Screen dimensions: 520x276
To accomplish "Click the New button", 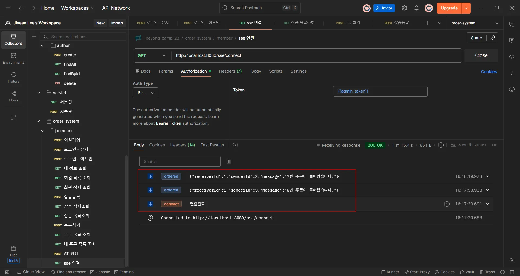I will (100, 23).
